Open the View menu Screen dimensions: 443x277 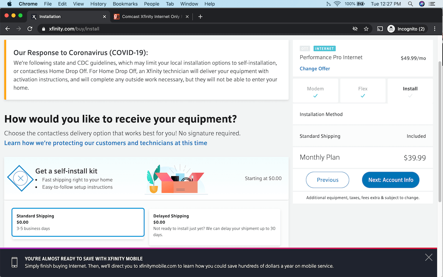click(78, 4)
